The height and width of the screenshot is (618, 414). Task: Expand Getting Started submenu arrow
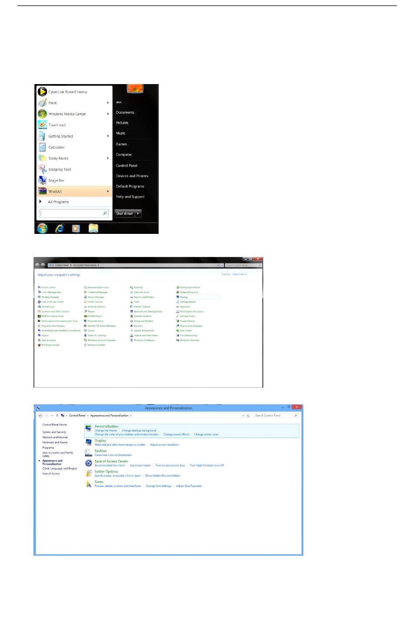tap(108, 136)
